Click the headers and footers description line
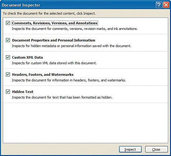 [69, 80]
